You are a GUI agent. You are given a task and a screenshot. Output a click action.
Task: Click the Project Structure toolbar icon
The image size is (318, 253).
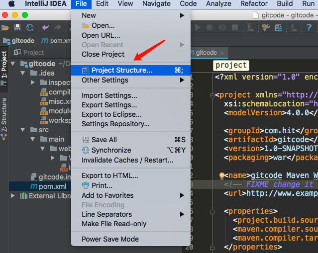[x=278, y=28]
